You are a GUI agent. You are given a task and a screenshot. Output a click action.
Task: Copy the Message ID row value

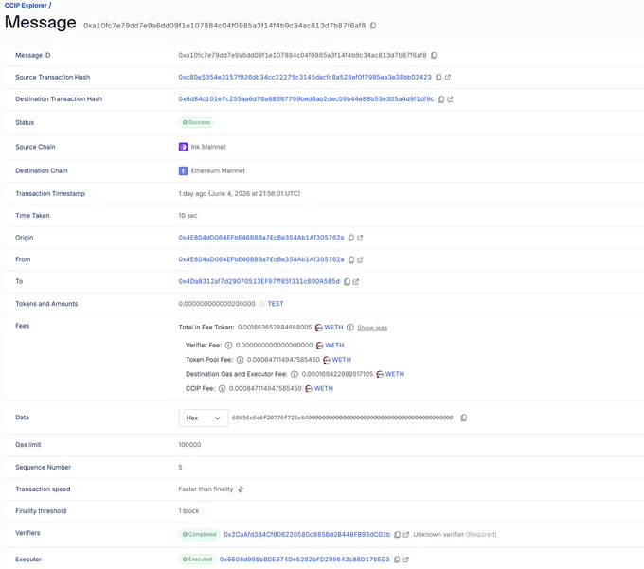click(434, 56)
